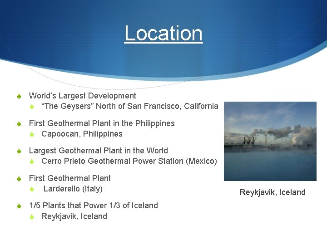Click the green bullet beside Capoocan, Philippines
This screenshot has width=327, height=245.
pyautogui.click(x=32, y=134)
